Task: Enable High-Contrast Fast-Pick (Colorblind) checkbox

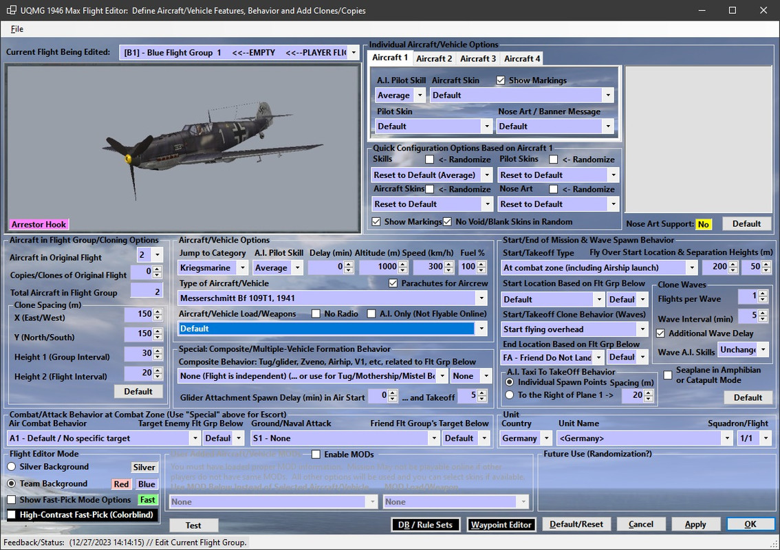Action: (x=12, y=515)
